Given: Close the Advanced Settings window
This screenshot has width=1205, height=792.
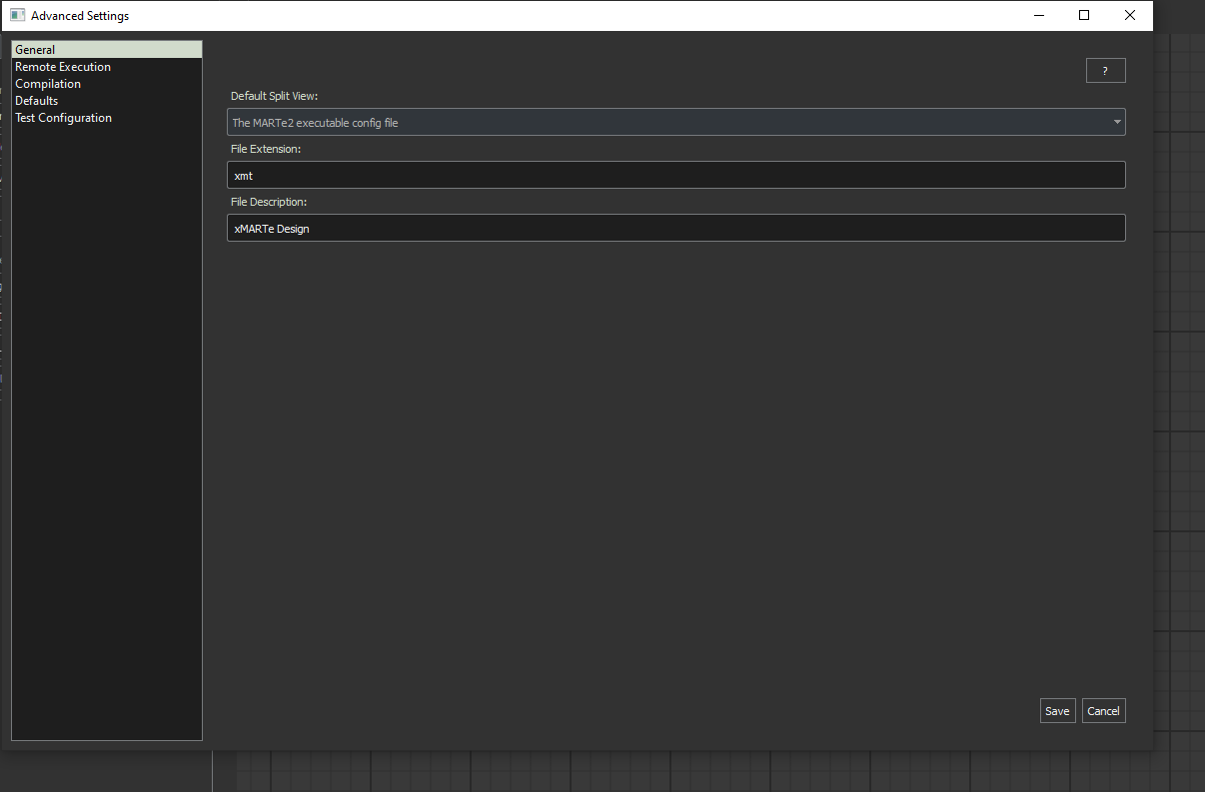Looking at the screenshot, I should [1129, 15].
